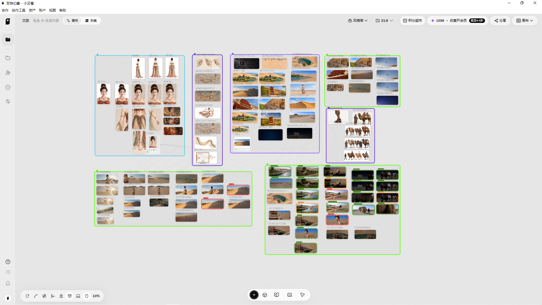Screen dimensions: 542x305
Task: Open the 积分超市 button
Action: coord(412,21)
